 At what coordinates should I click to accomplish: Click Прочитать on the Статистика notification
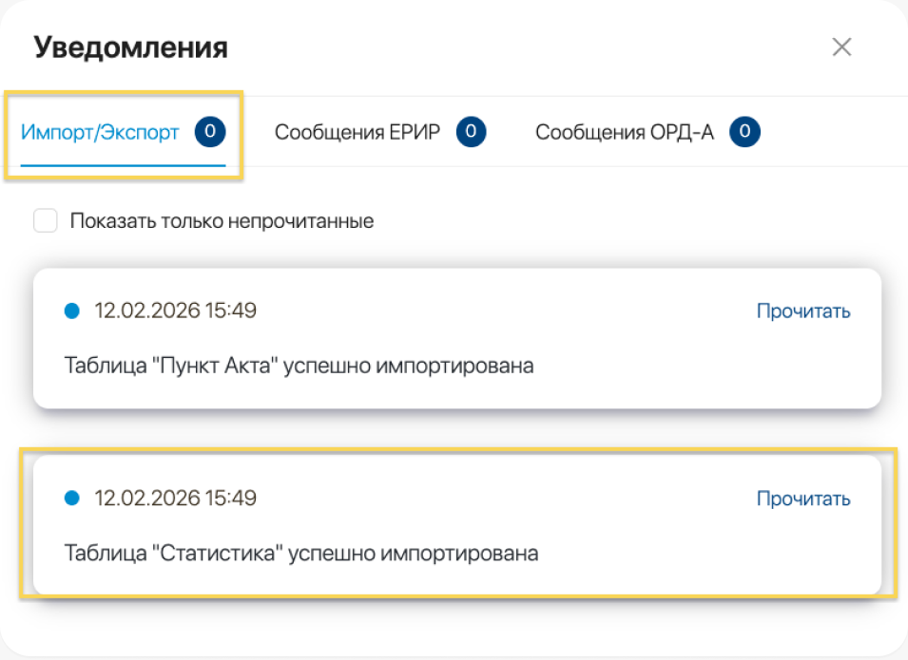tap(802, 498)
